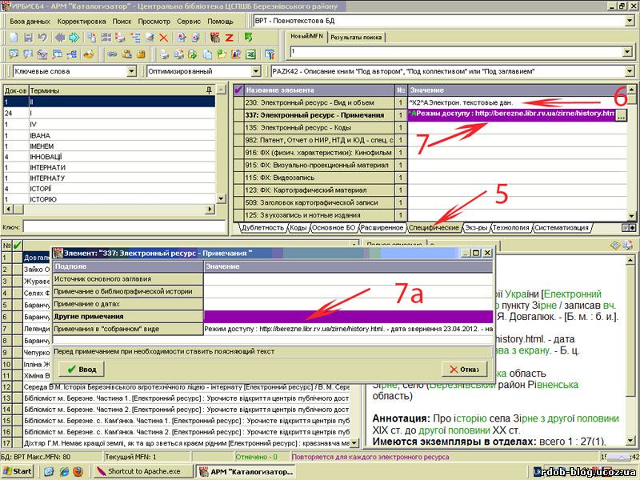Click the 'Отказ' cancel button
The height and width of the screenshot is (480, 640).
click(x=464, y=369)
